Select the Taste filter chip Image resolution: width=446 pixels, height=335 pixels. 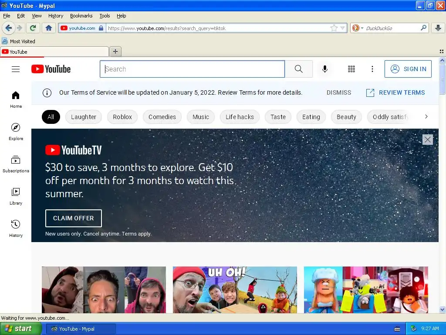click(x=278, y=117)
